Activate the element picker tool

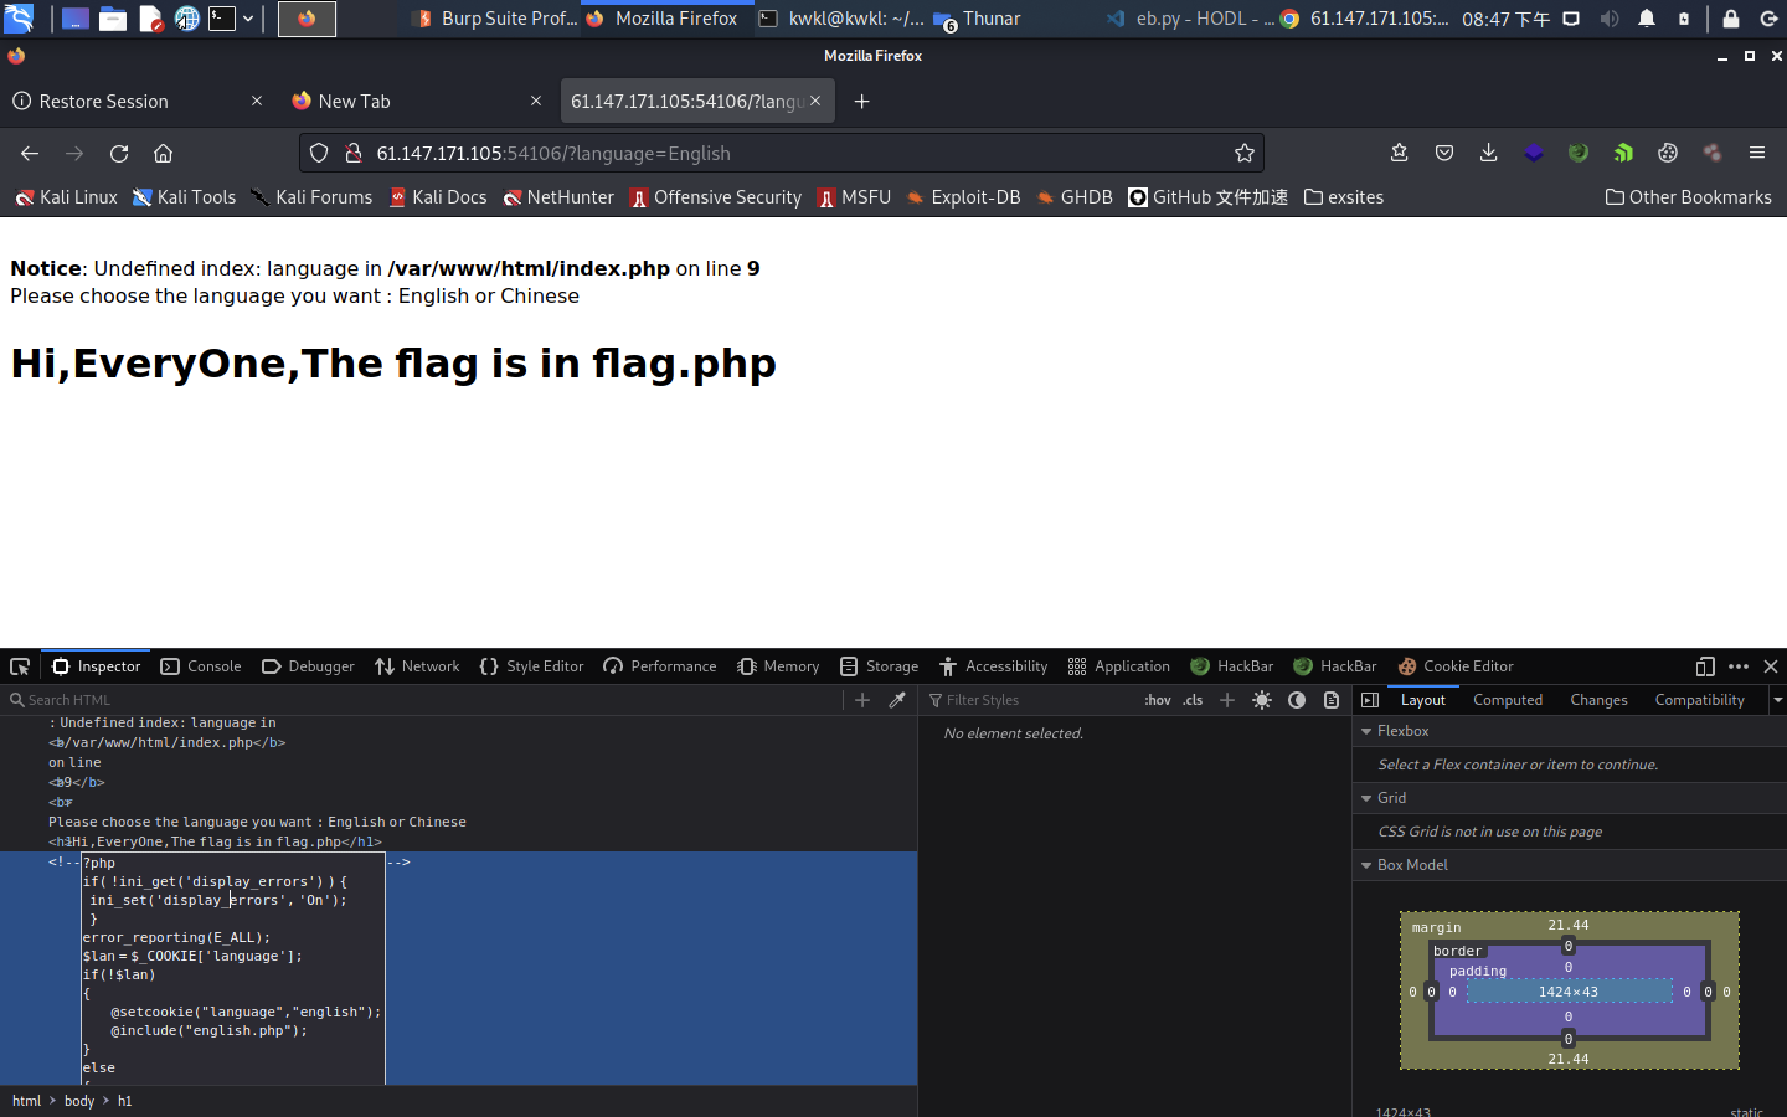pos(20,666)
